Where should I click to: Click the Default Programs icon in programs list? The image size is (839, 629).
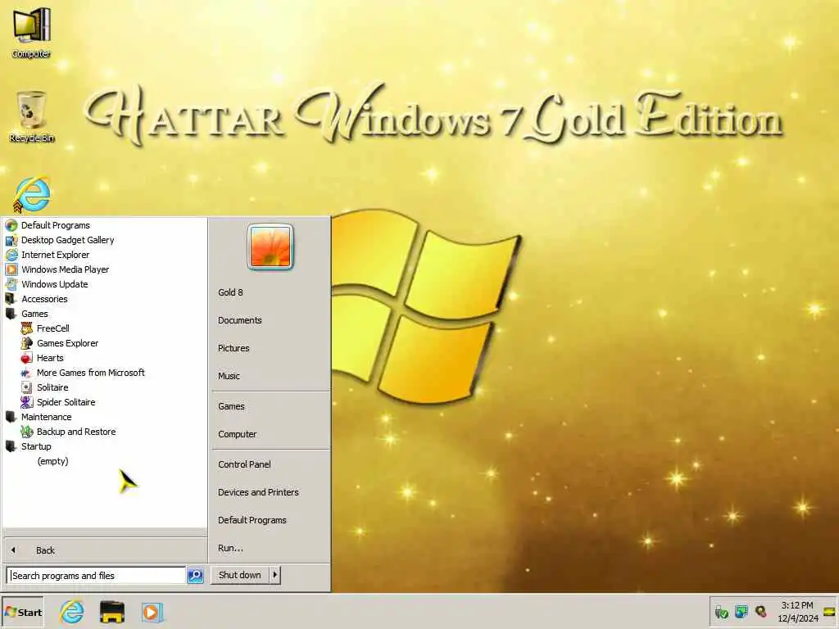coord(11,225)
